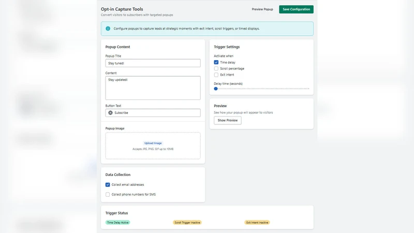
Task: Click in the Popup Title input field
Action: (x=153, y=63)
